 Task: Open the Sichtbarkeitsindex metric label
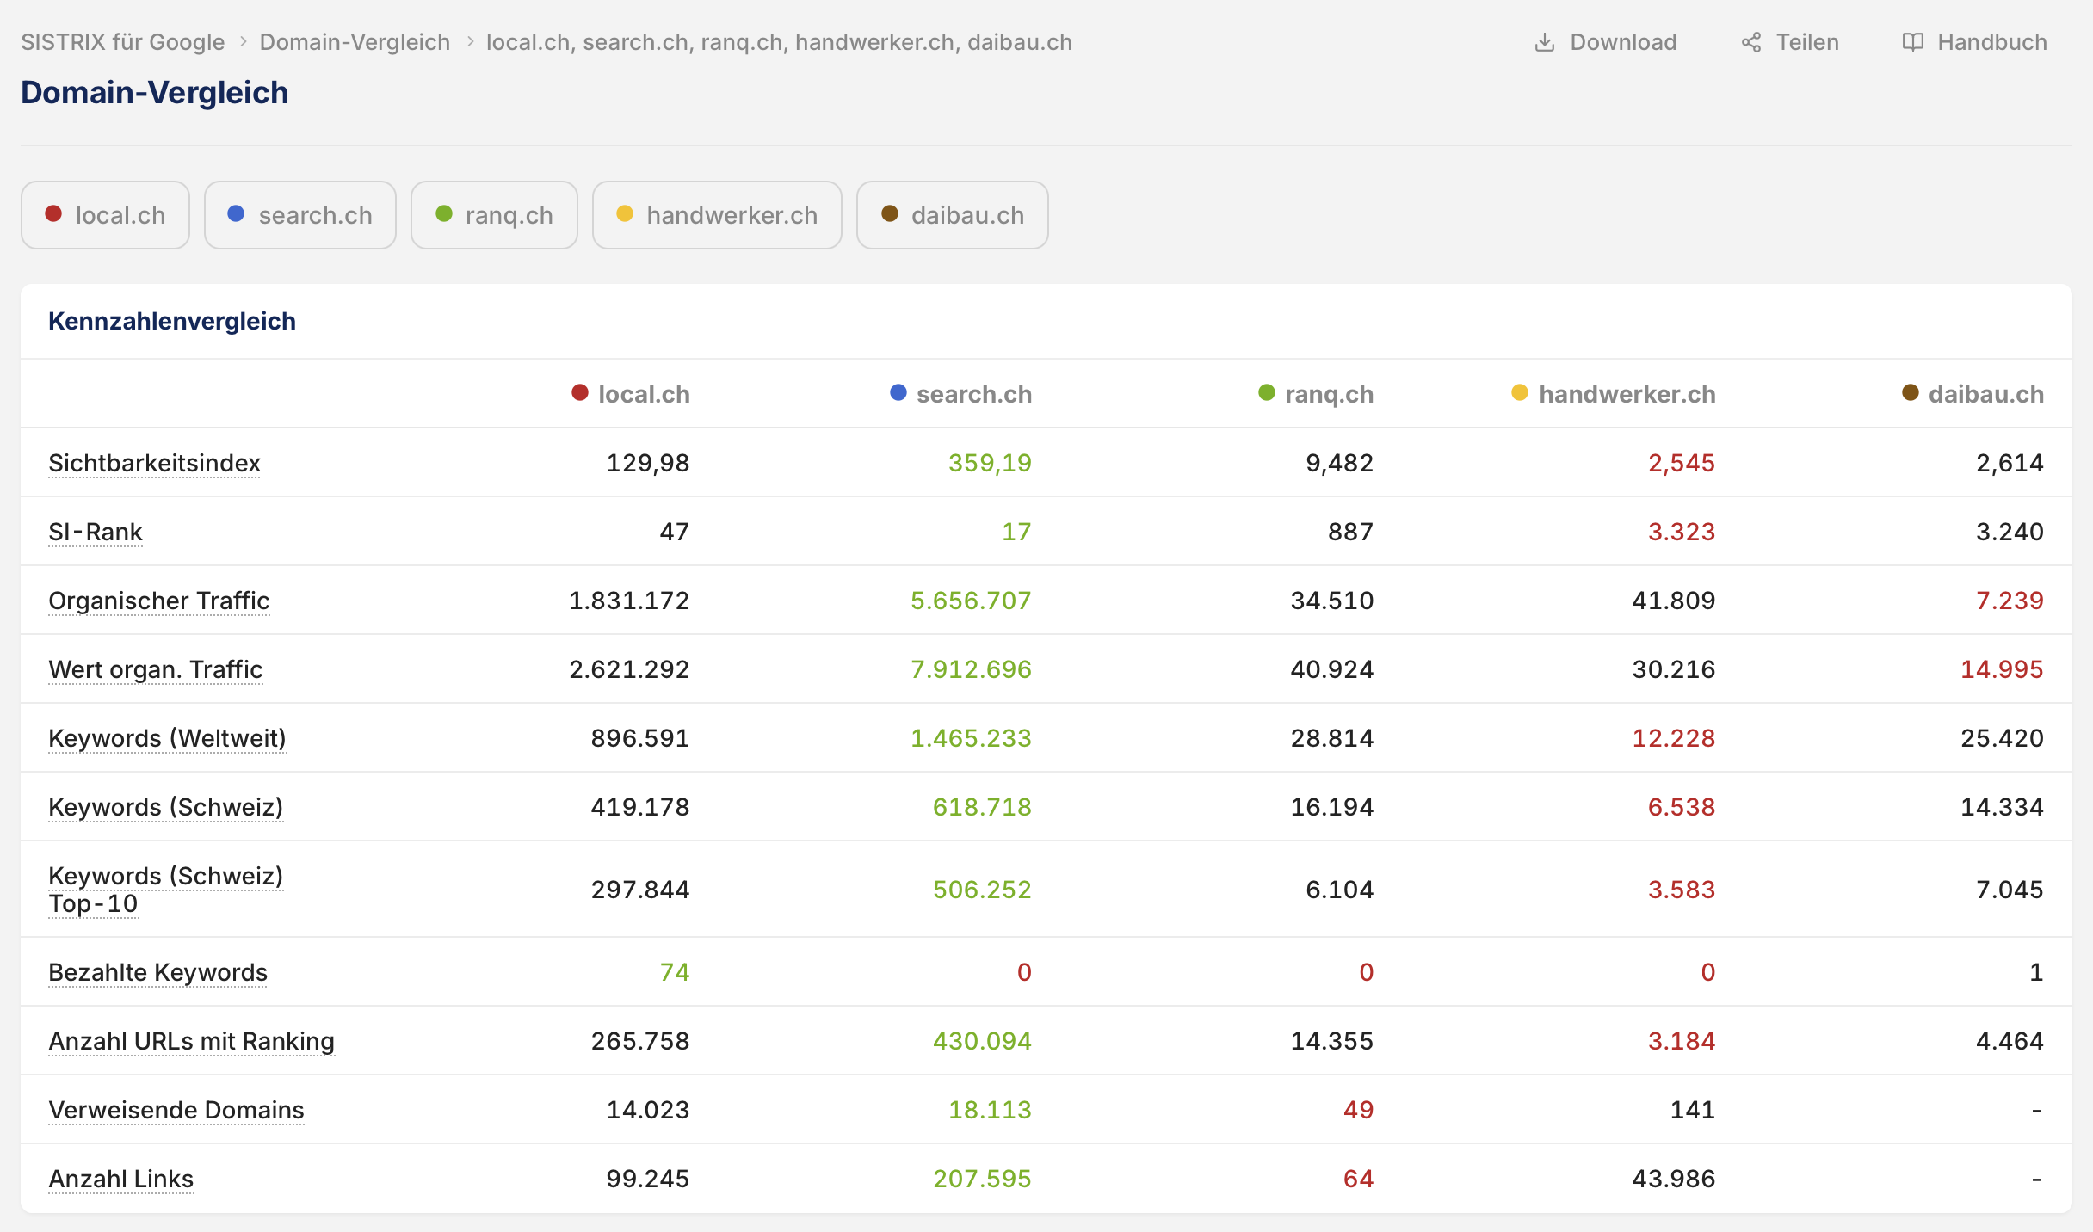click(154, 463)
